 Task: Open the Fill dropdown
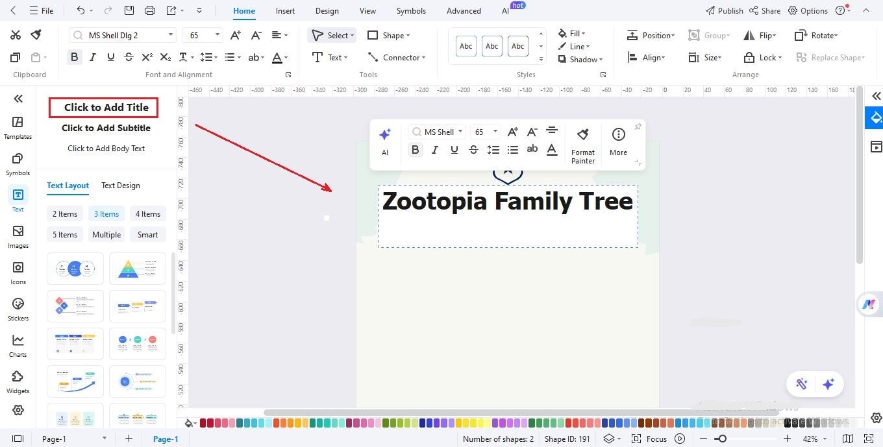pos(571,33)
